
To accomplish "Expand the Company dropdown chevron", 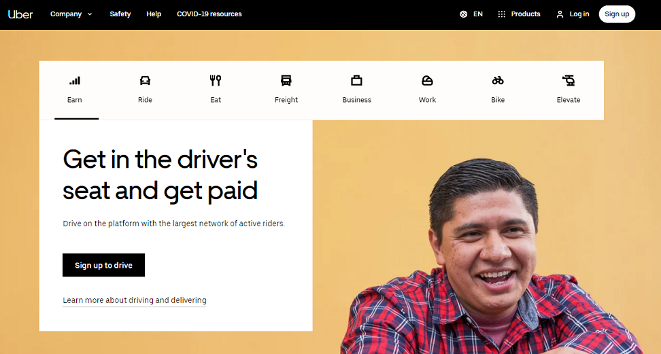I will point(90,14).
